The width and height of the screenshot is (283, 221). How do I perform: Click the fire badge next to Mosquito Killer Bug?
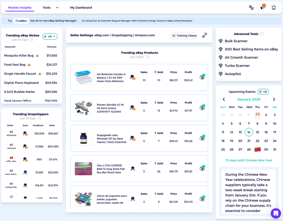click(x=37, y=55)
